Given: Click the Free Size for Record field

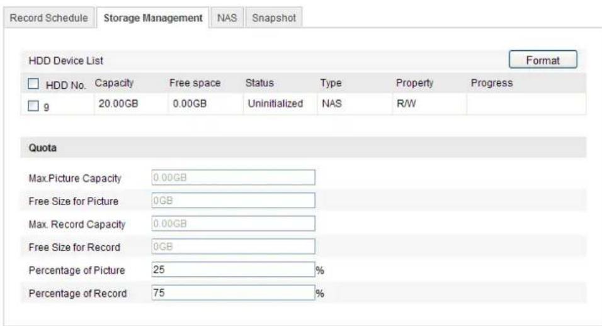Looking at the screenshot, I should coord(234,247).
